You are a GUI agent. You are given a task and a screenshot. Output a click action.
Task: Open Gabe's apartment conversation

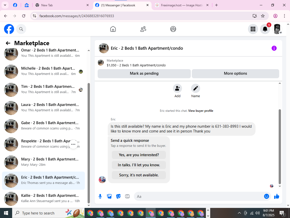(x=43, y=126)
